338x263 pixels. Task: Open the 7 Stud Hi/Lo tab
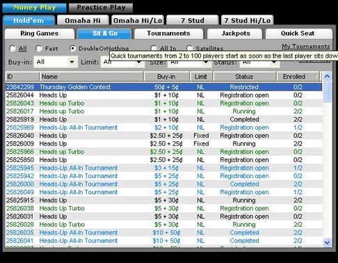[x=247, y=20]
